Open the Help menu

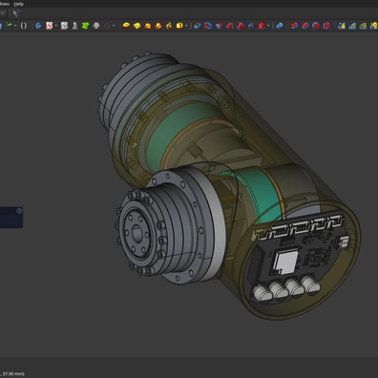[19, 4]
